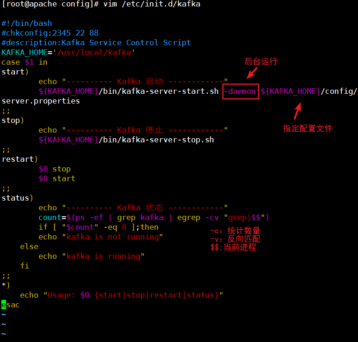Click the 'stop)' case label
This screenshot has height=342, width=358.
click(13, 121)
